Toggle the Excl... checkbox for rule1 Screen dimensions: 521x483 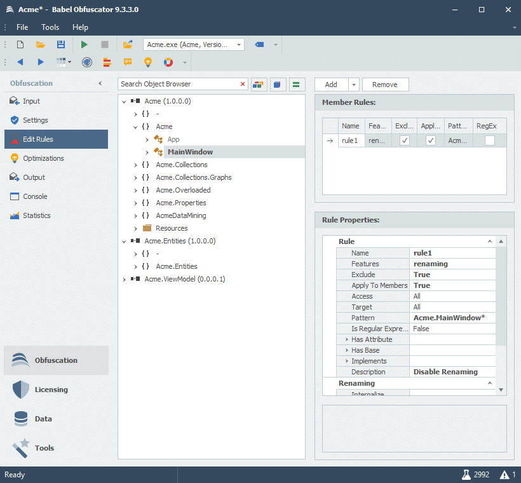(x=404, y=140)
